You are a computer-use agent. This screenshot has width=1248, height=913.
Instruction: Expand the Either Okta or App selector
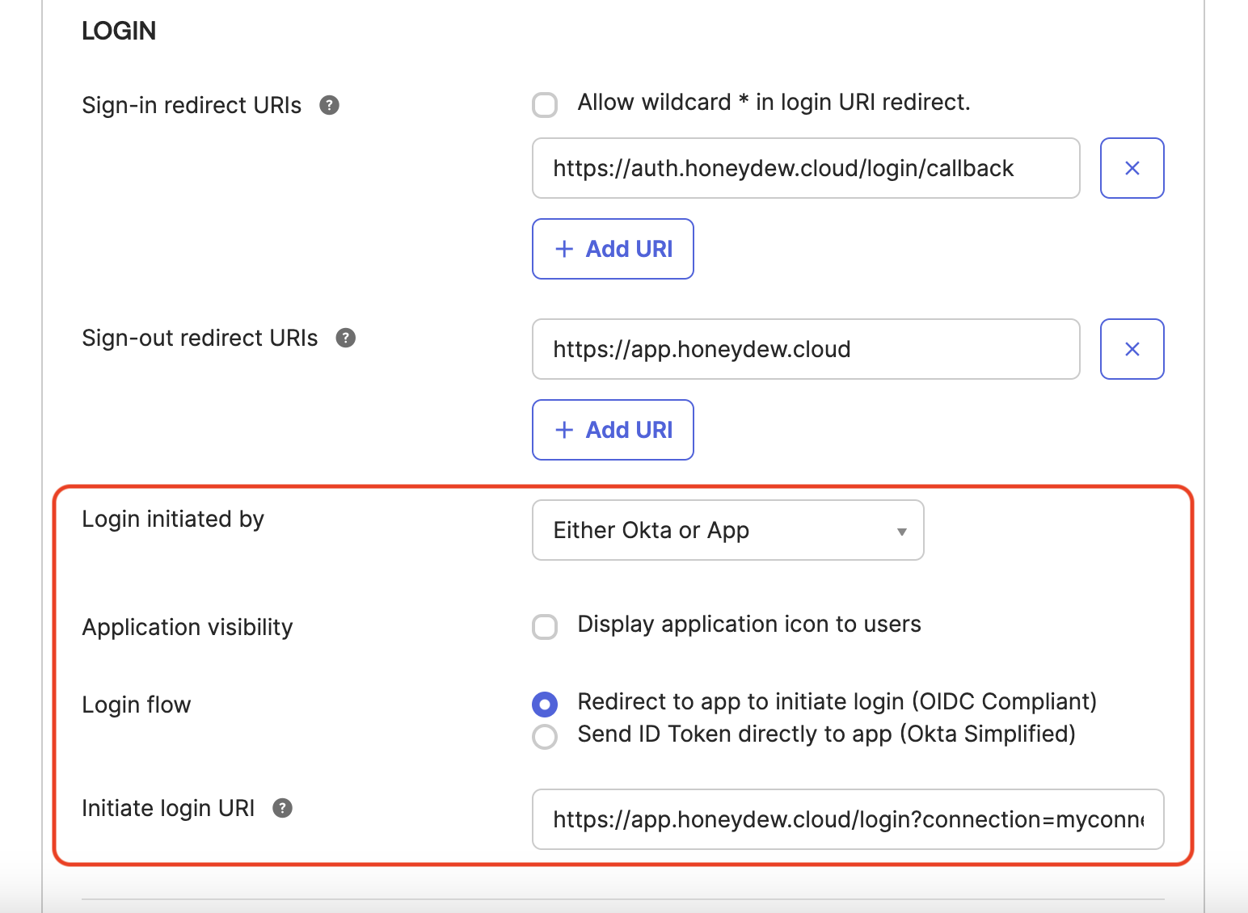pos(727,530)
